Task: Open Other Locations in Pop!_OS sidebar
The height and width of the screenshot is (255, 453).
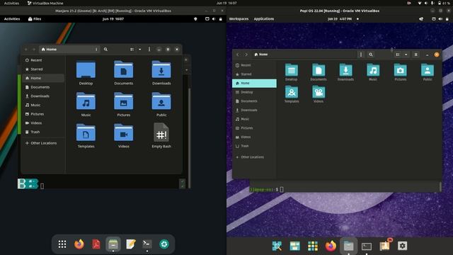Action: (254, 157)
